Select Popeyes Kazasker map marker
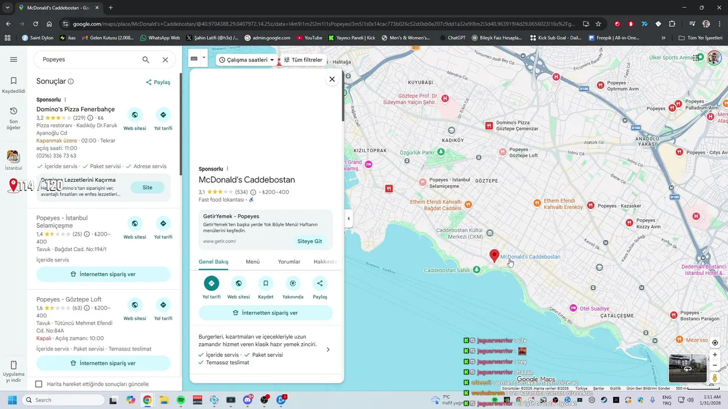Screen dimensions: 728x409 591,205
